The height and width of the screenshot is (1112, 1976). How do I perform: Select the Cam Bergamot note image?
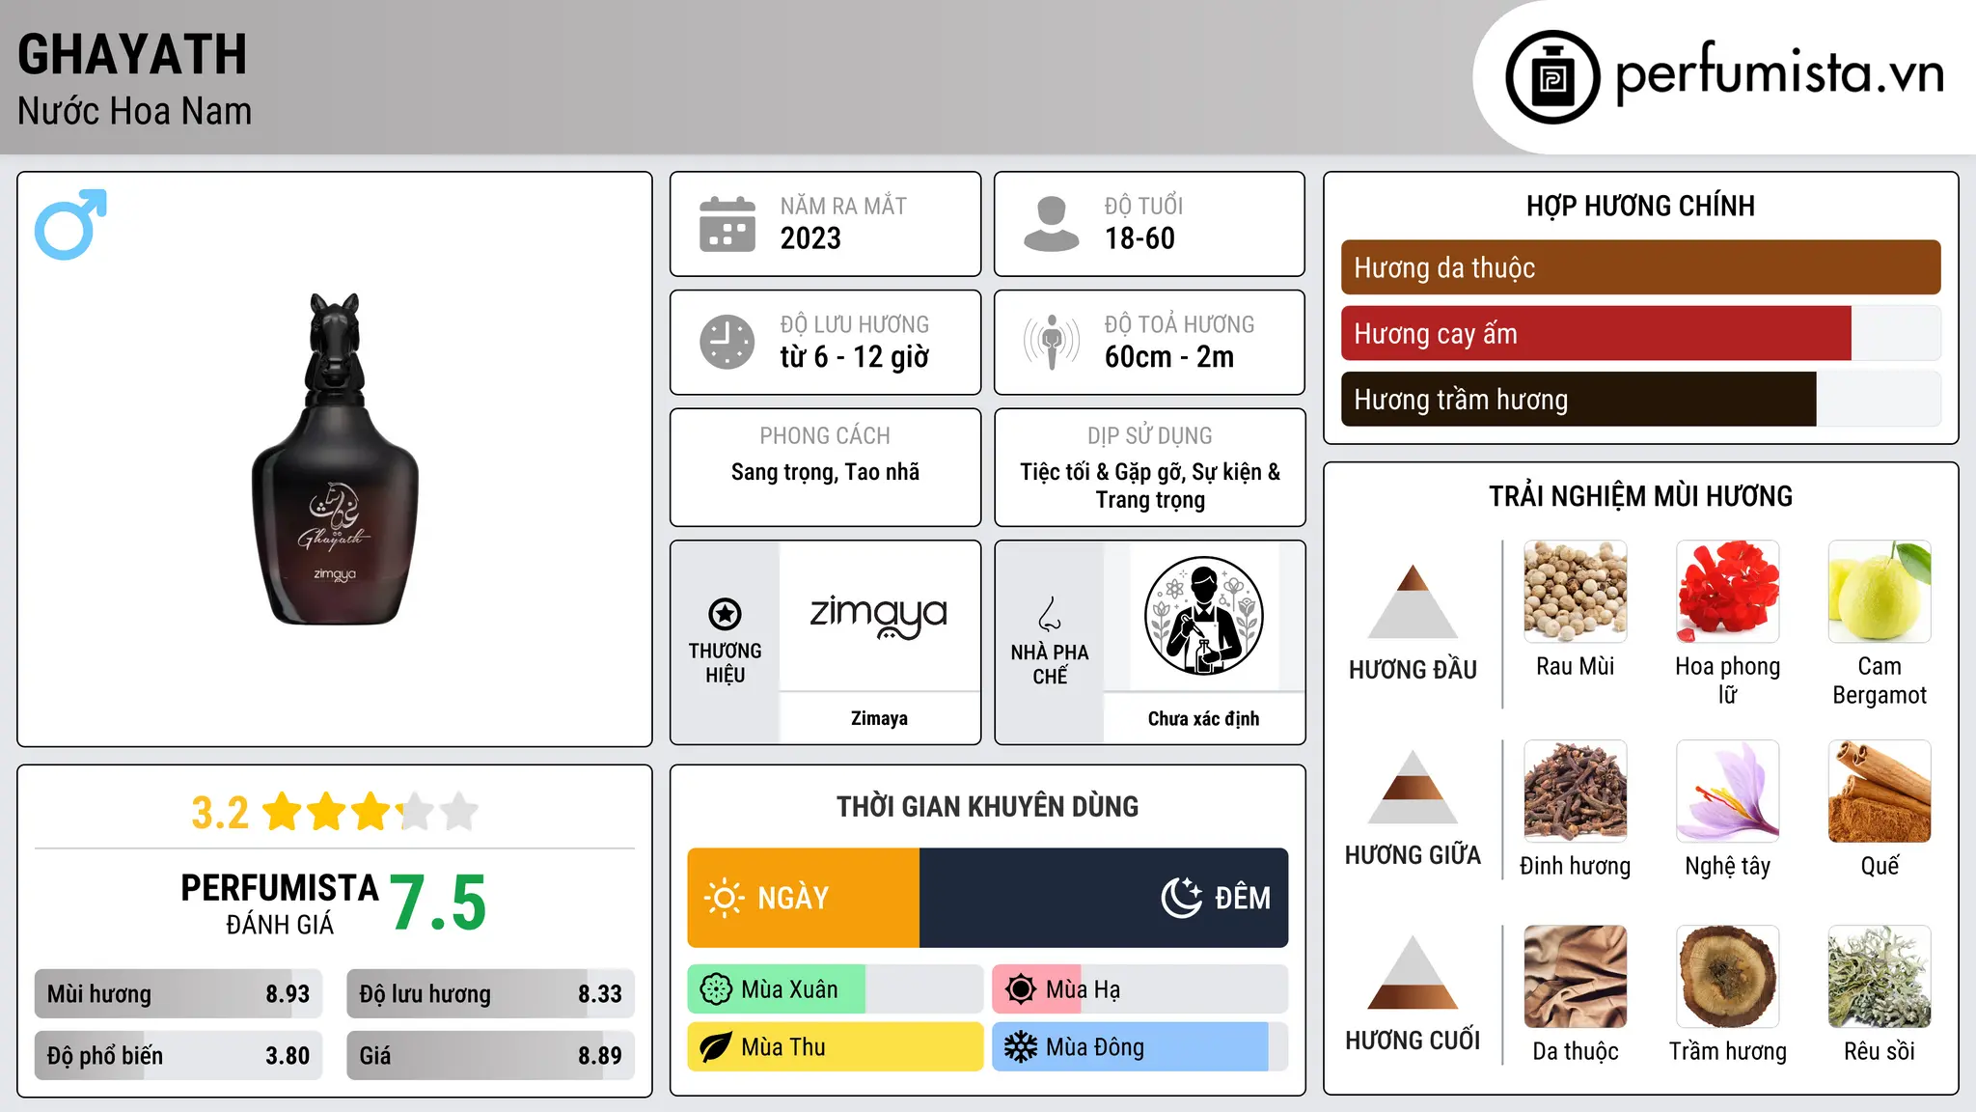point(1880,592)
